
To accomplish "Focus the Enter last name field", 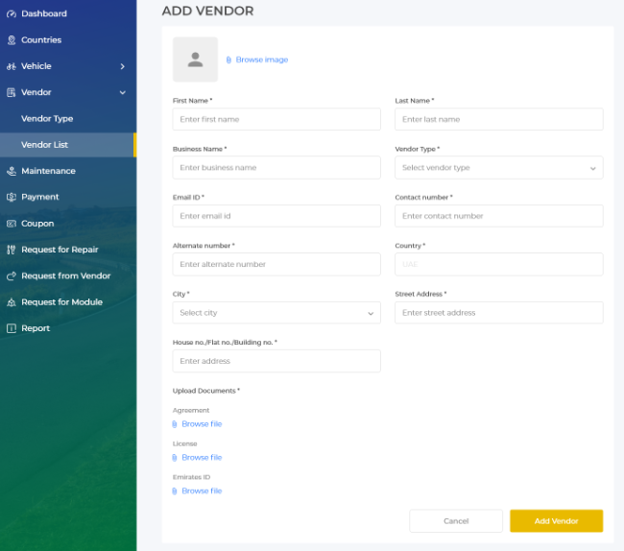I will [499, 119].
